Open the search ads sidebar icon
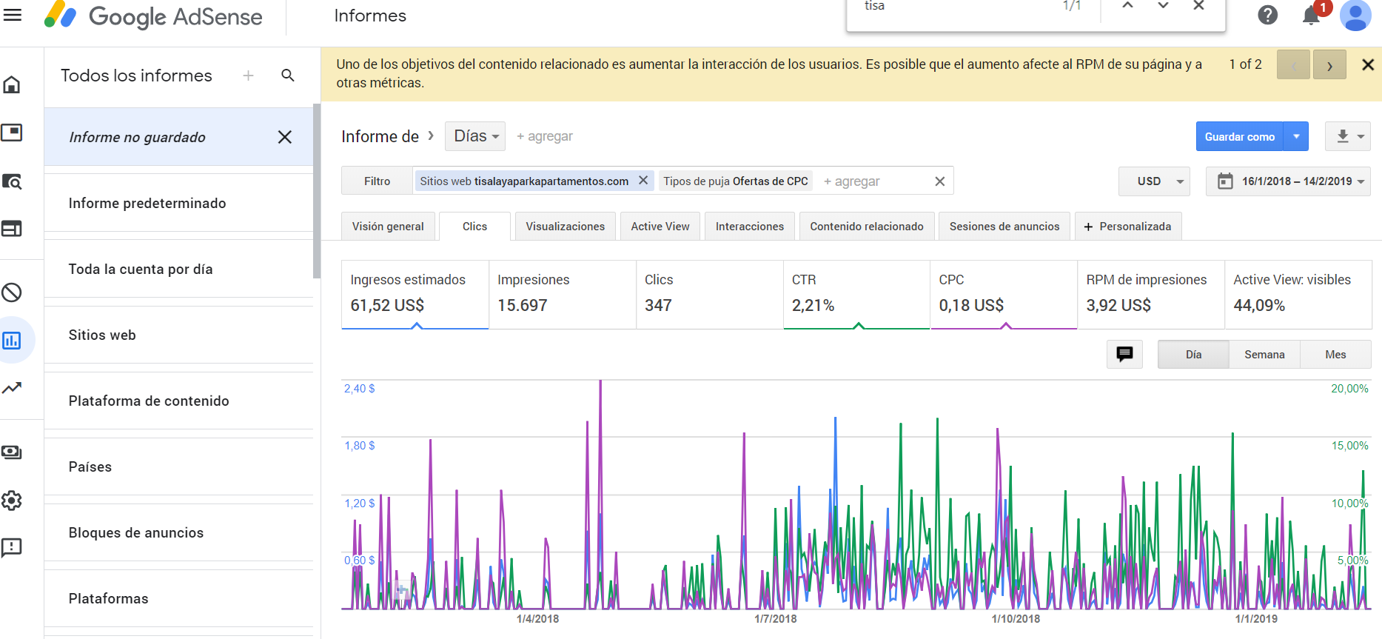The image size is (1382, 639). (12, 181)
